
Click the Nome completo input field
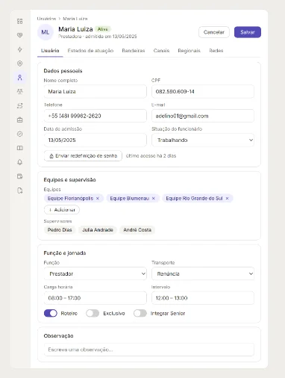pos(95,91)
